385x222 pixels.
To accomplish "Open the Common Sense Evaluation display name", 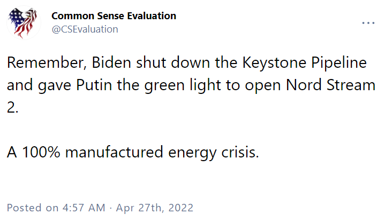I will pyautogui.click(x=114, y=16).
